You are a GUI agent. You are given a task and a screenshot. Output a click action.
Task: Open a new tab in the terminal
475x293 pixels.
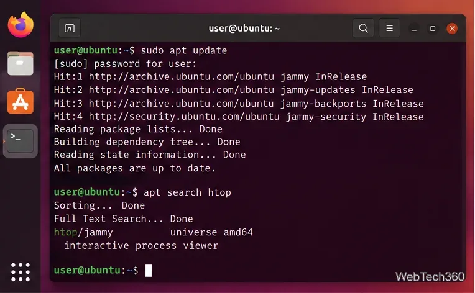70,29
